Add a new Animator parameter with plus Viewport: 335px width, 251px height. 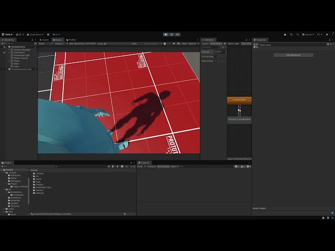tap(224, 47)
